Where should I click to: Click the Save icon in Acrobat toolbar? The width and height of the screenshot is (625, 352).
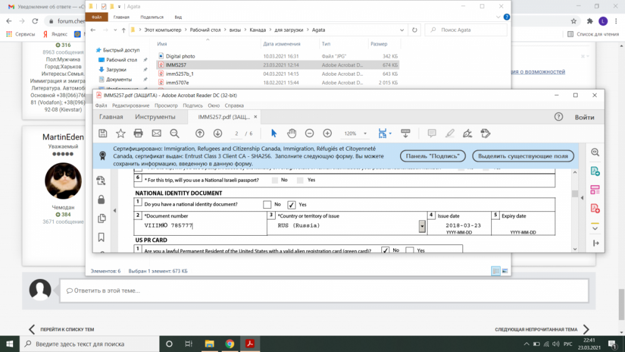103,133
